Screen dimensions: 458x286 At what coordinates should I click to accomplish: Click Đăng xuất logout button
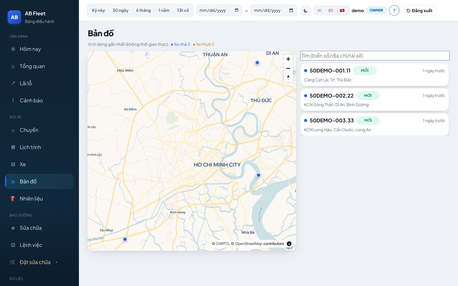click(x=419, y=11)
